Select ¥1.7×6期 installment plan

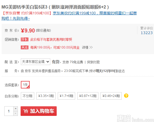[66, 96]
